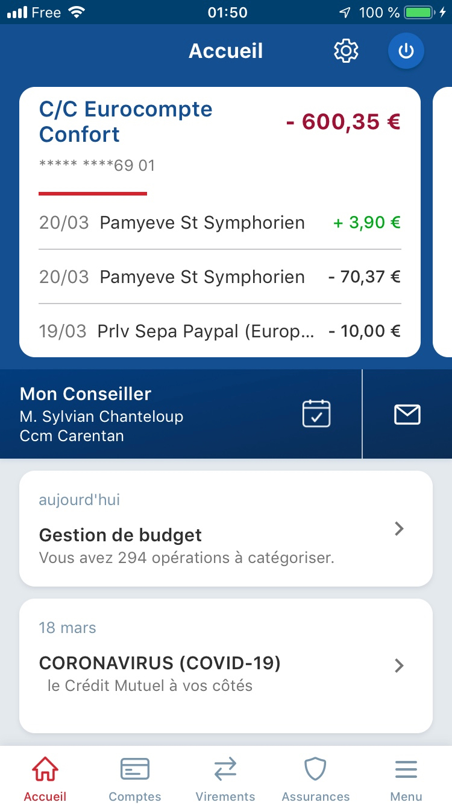
Task: Select the Comptes tab label
Action: [x=135, y=797]
